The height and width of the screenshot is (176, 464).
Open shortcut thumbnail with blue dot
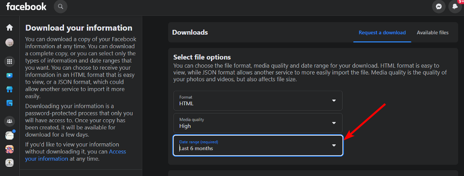click(x=10, y=135)
